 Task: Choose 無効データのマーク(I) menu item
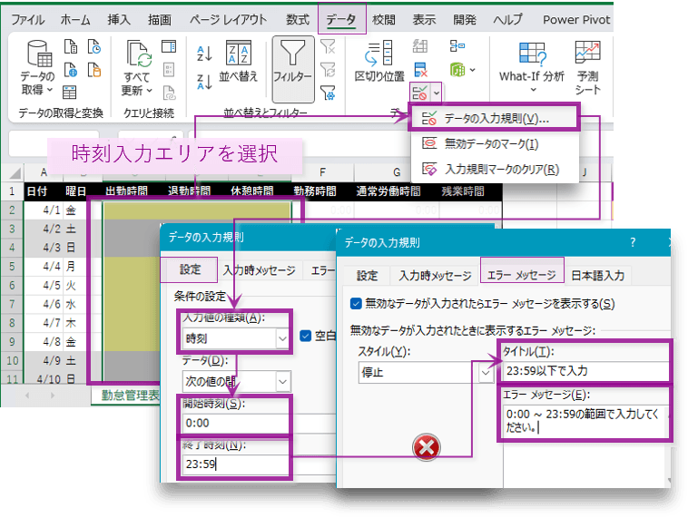(494, 143)
